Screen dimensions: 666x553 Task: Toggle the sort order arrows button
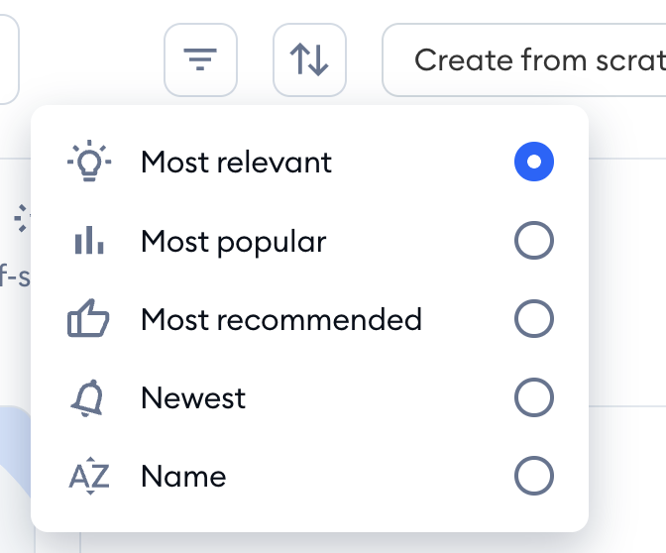(309, 59)
